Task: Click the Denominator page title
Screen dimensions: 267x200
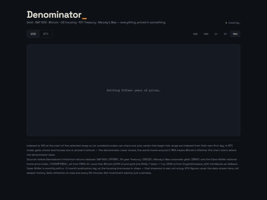Action: (x=57, y=15)
